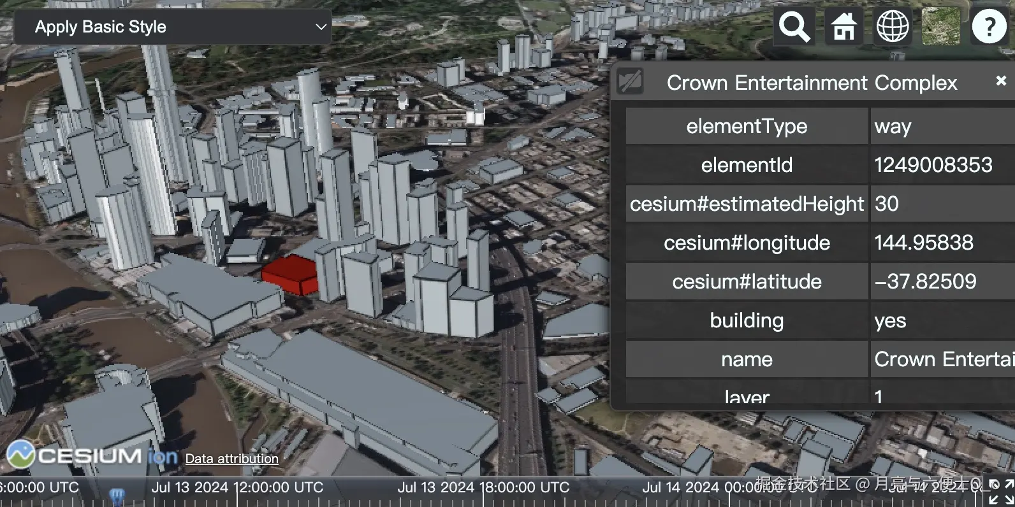1015x507 pixels.
Task: Click the Cesium ion logo
Action: pos(92,455)
